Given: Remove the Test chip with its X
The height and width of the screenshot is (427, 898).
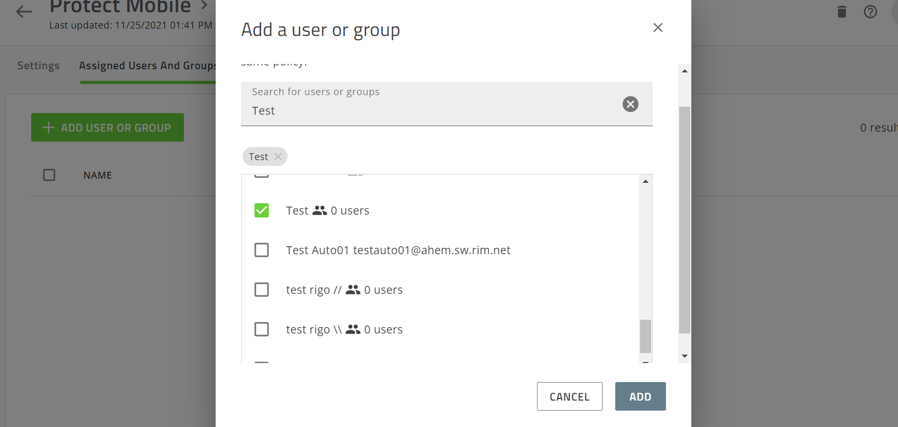Looking at the screenshot, I should (278, 156).
